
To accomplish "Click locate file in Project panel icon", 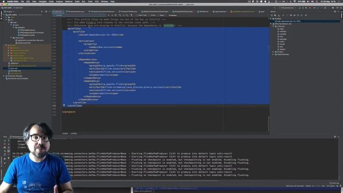I will (x=42, y=12).
